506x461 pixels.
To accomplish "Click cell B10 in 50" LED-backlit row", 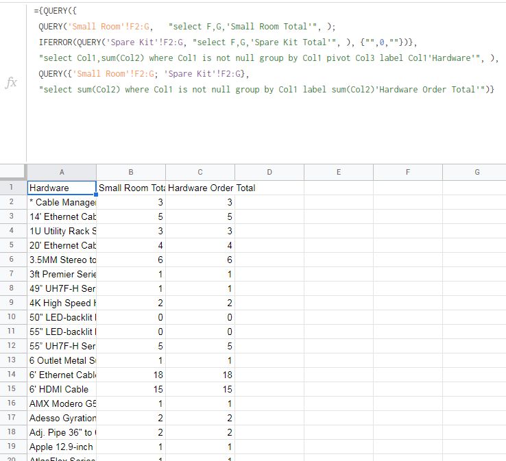I will coord(131,317).
